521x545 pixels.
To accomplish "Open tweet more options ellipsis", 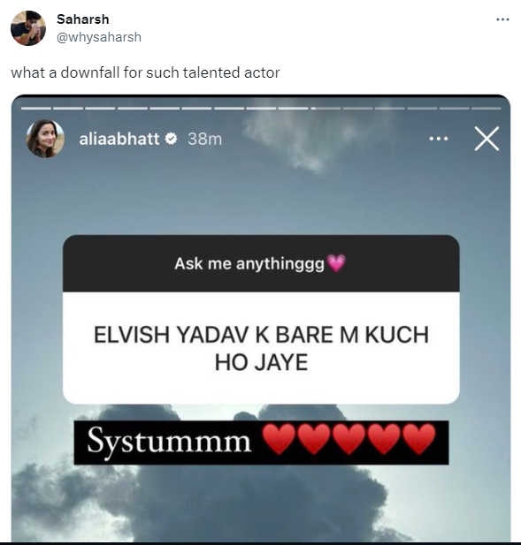I will (502, 19).
